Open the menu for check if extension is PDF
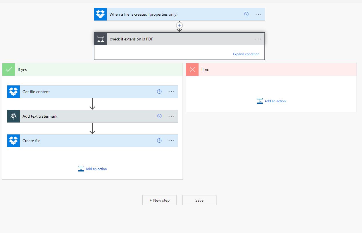This screenshot has width=362, height=233. pyautogui.click(x=258, y=39)
